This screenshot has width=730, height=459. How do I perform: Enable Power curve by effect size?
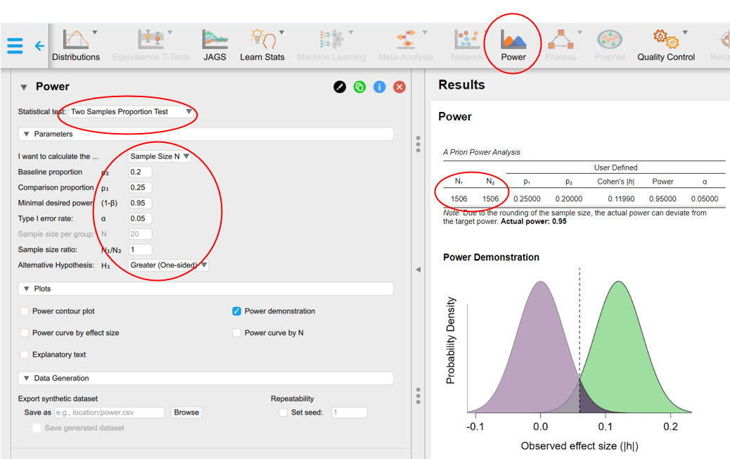pyautogui.click(x=25, y=333)
